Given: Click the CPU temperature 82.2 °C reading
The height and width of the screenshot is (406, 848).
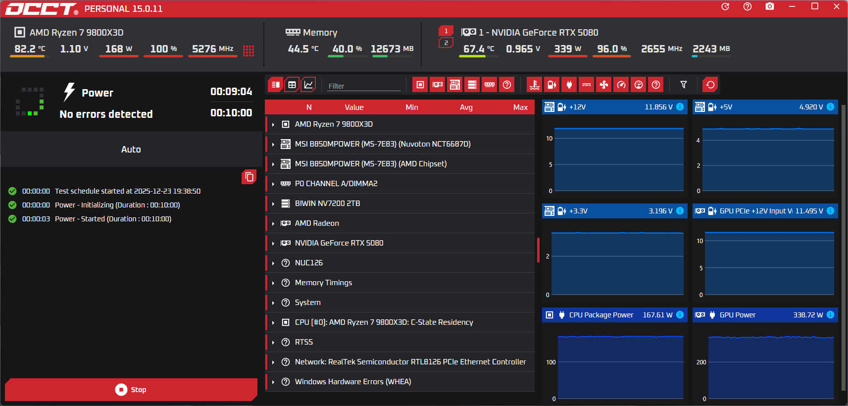Looking at the screenshot, I should click(x=30, y=49).
